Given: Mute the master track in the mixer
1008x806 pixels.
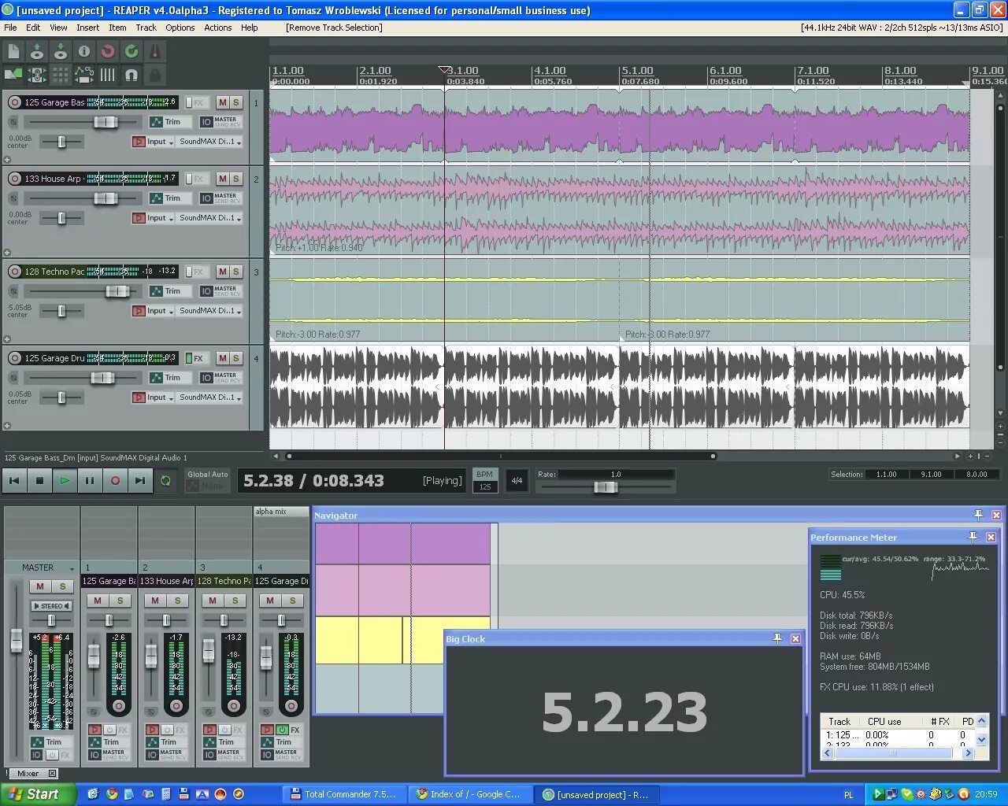Looking at the screenshot, I should tap(40, 586).
